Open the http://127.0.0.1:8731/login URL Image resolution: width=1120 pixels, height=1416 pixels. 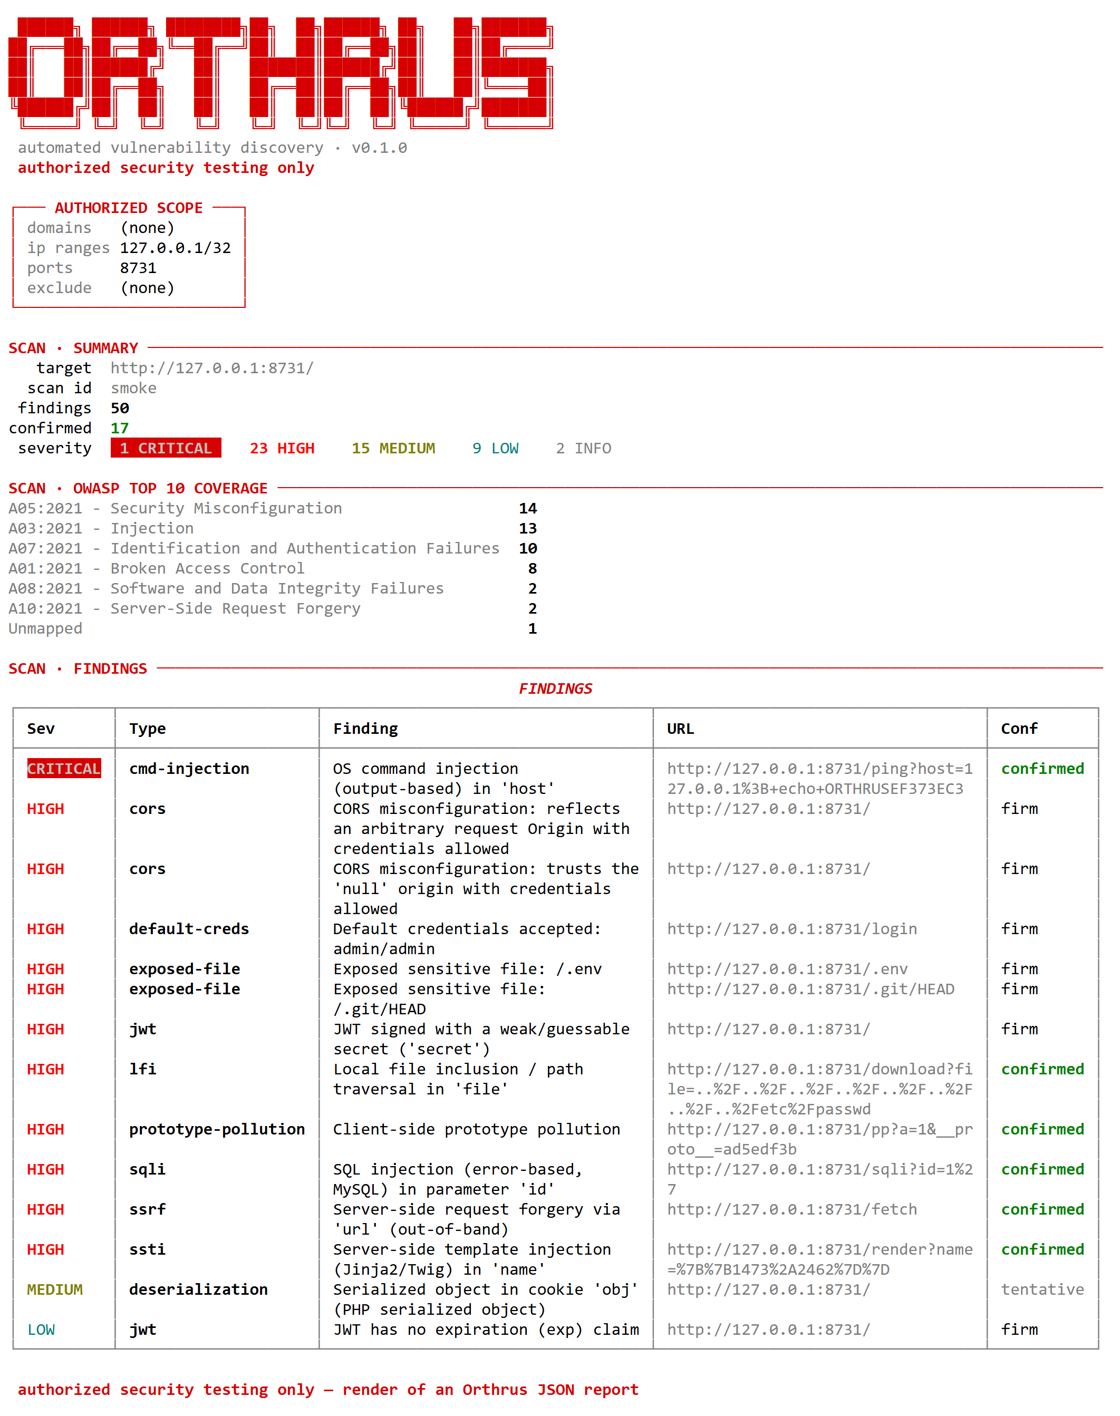click(792, 929)
